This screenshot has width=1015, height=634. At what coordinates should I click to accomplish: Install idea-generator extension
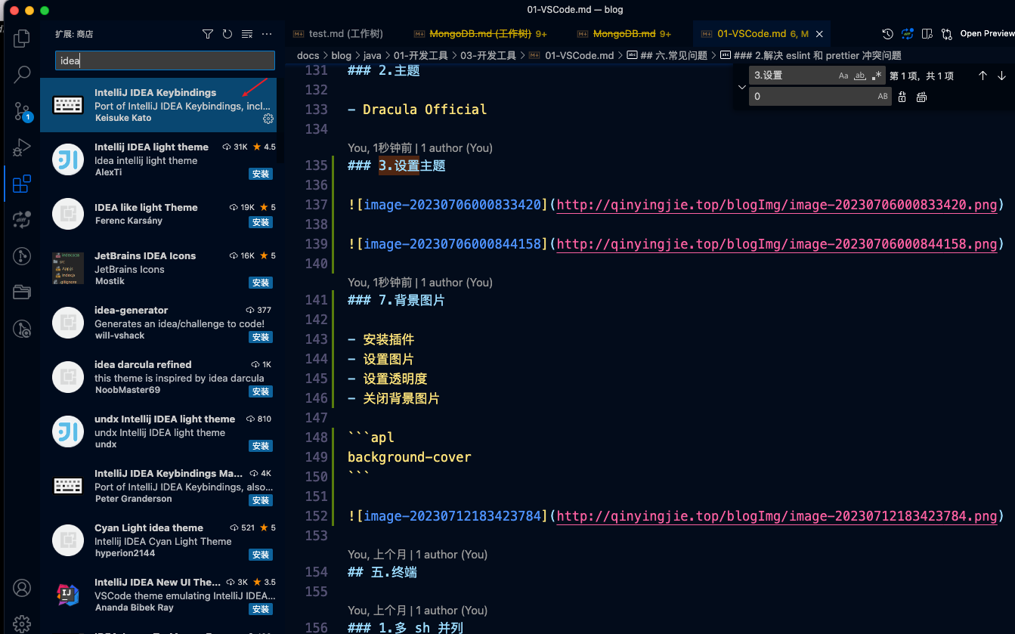pos(261,337)
